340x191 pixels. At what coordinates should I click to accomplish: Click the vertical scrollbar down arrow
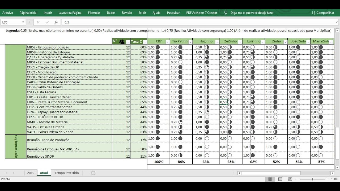point(337,168)
